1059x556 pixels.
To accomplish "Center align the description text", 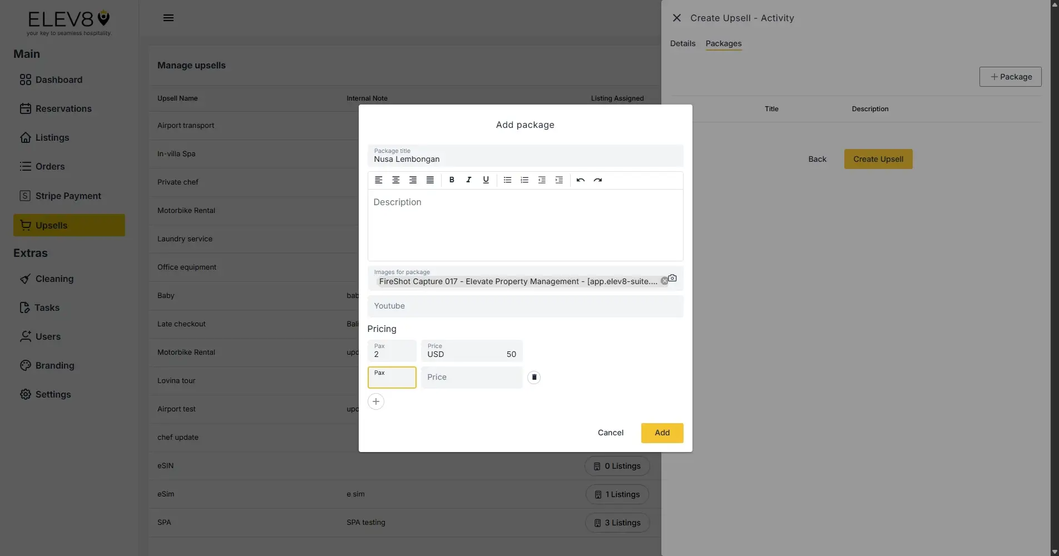I will (395, 180).
